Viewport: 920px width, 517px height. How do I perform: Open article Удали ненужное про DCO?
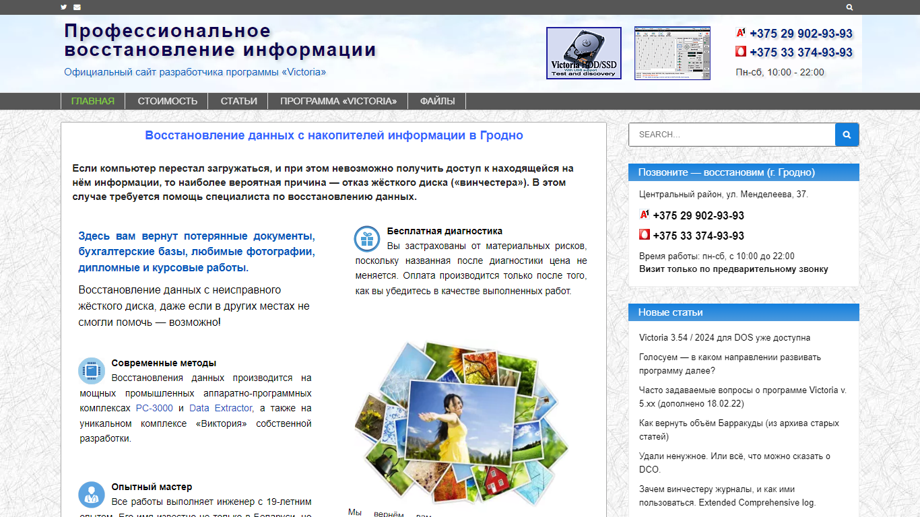[x=735, y=463]
